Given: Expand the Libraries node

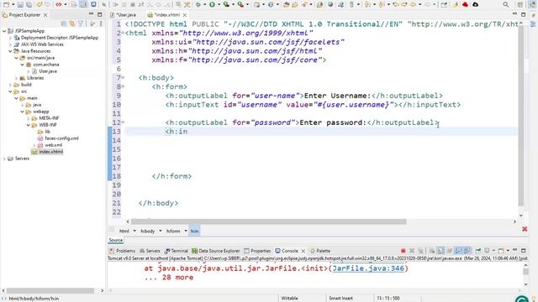Looking at the screenshot, I should [x=16, y=78].
